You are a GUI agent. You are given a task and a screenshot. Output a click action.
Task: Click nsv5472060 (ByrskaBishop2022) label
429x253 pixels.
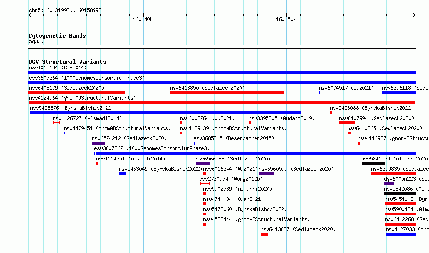coord(245,209)
